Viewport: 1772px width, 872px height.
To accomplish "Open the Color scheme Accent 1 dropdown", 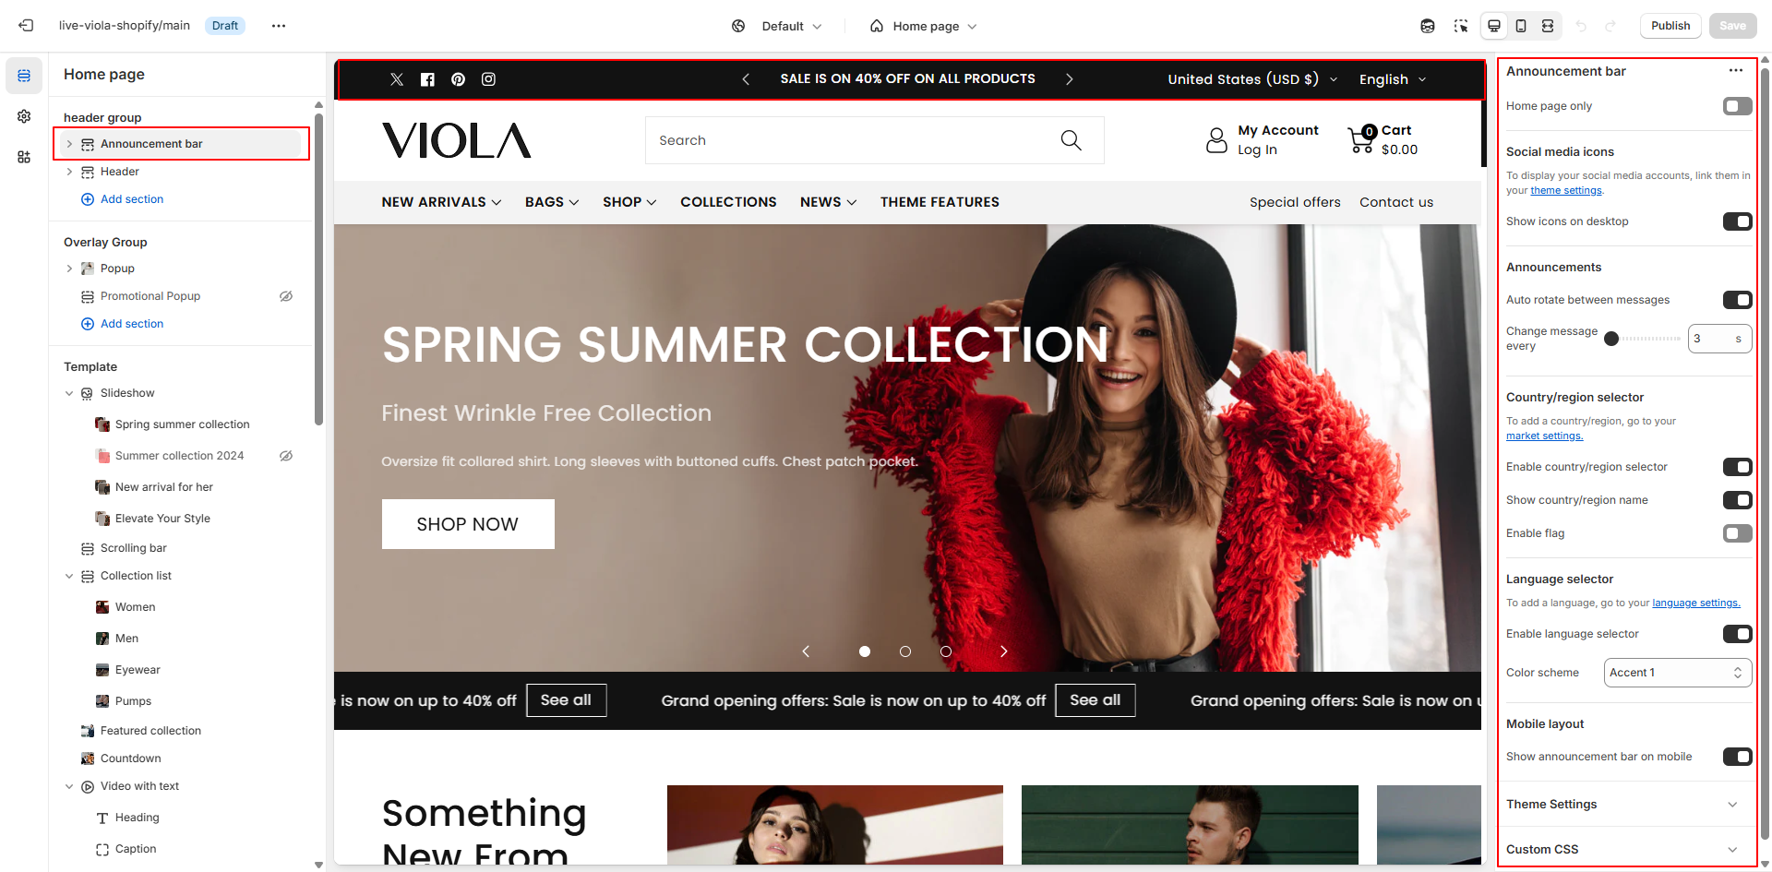I will tap(1678, 673).
